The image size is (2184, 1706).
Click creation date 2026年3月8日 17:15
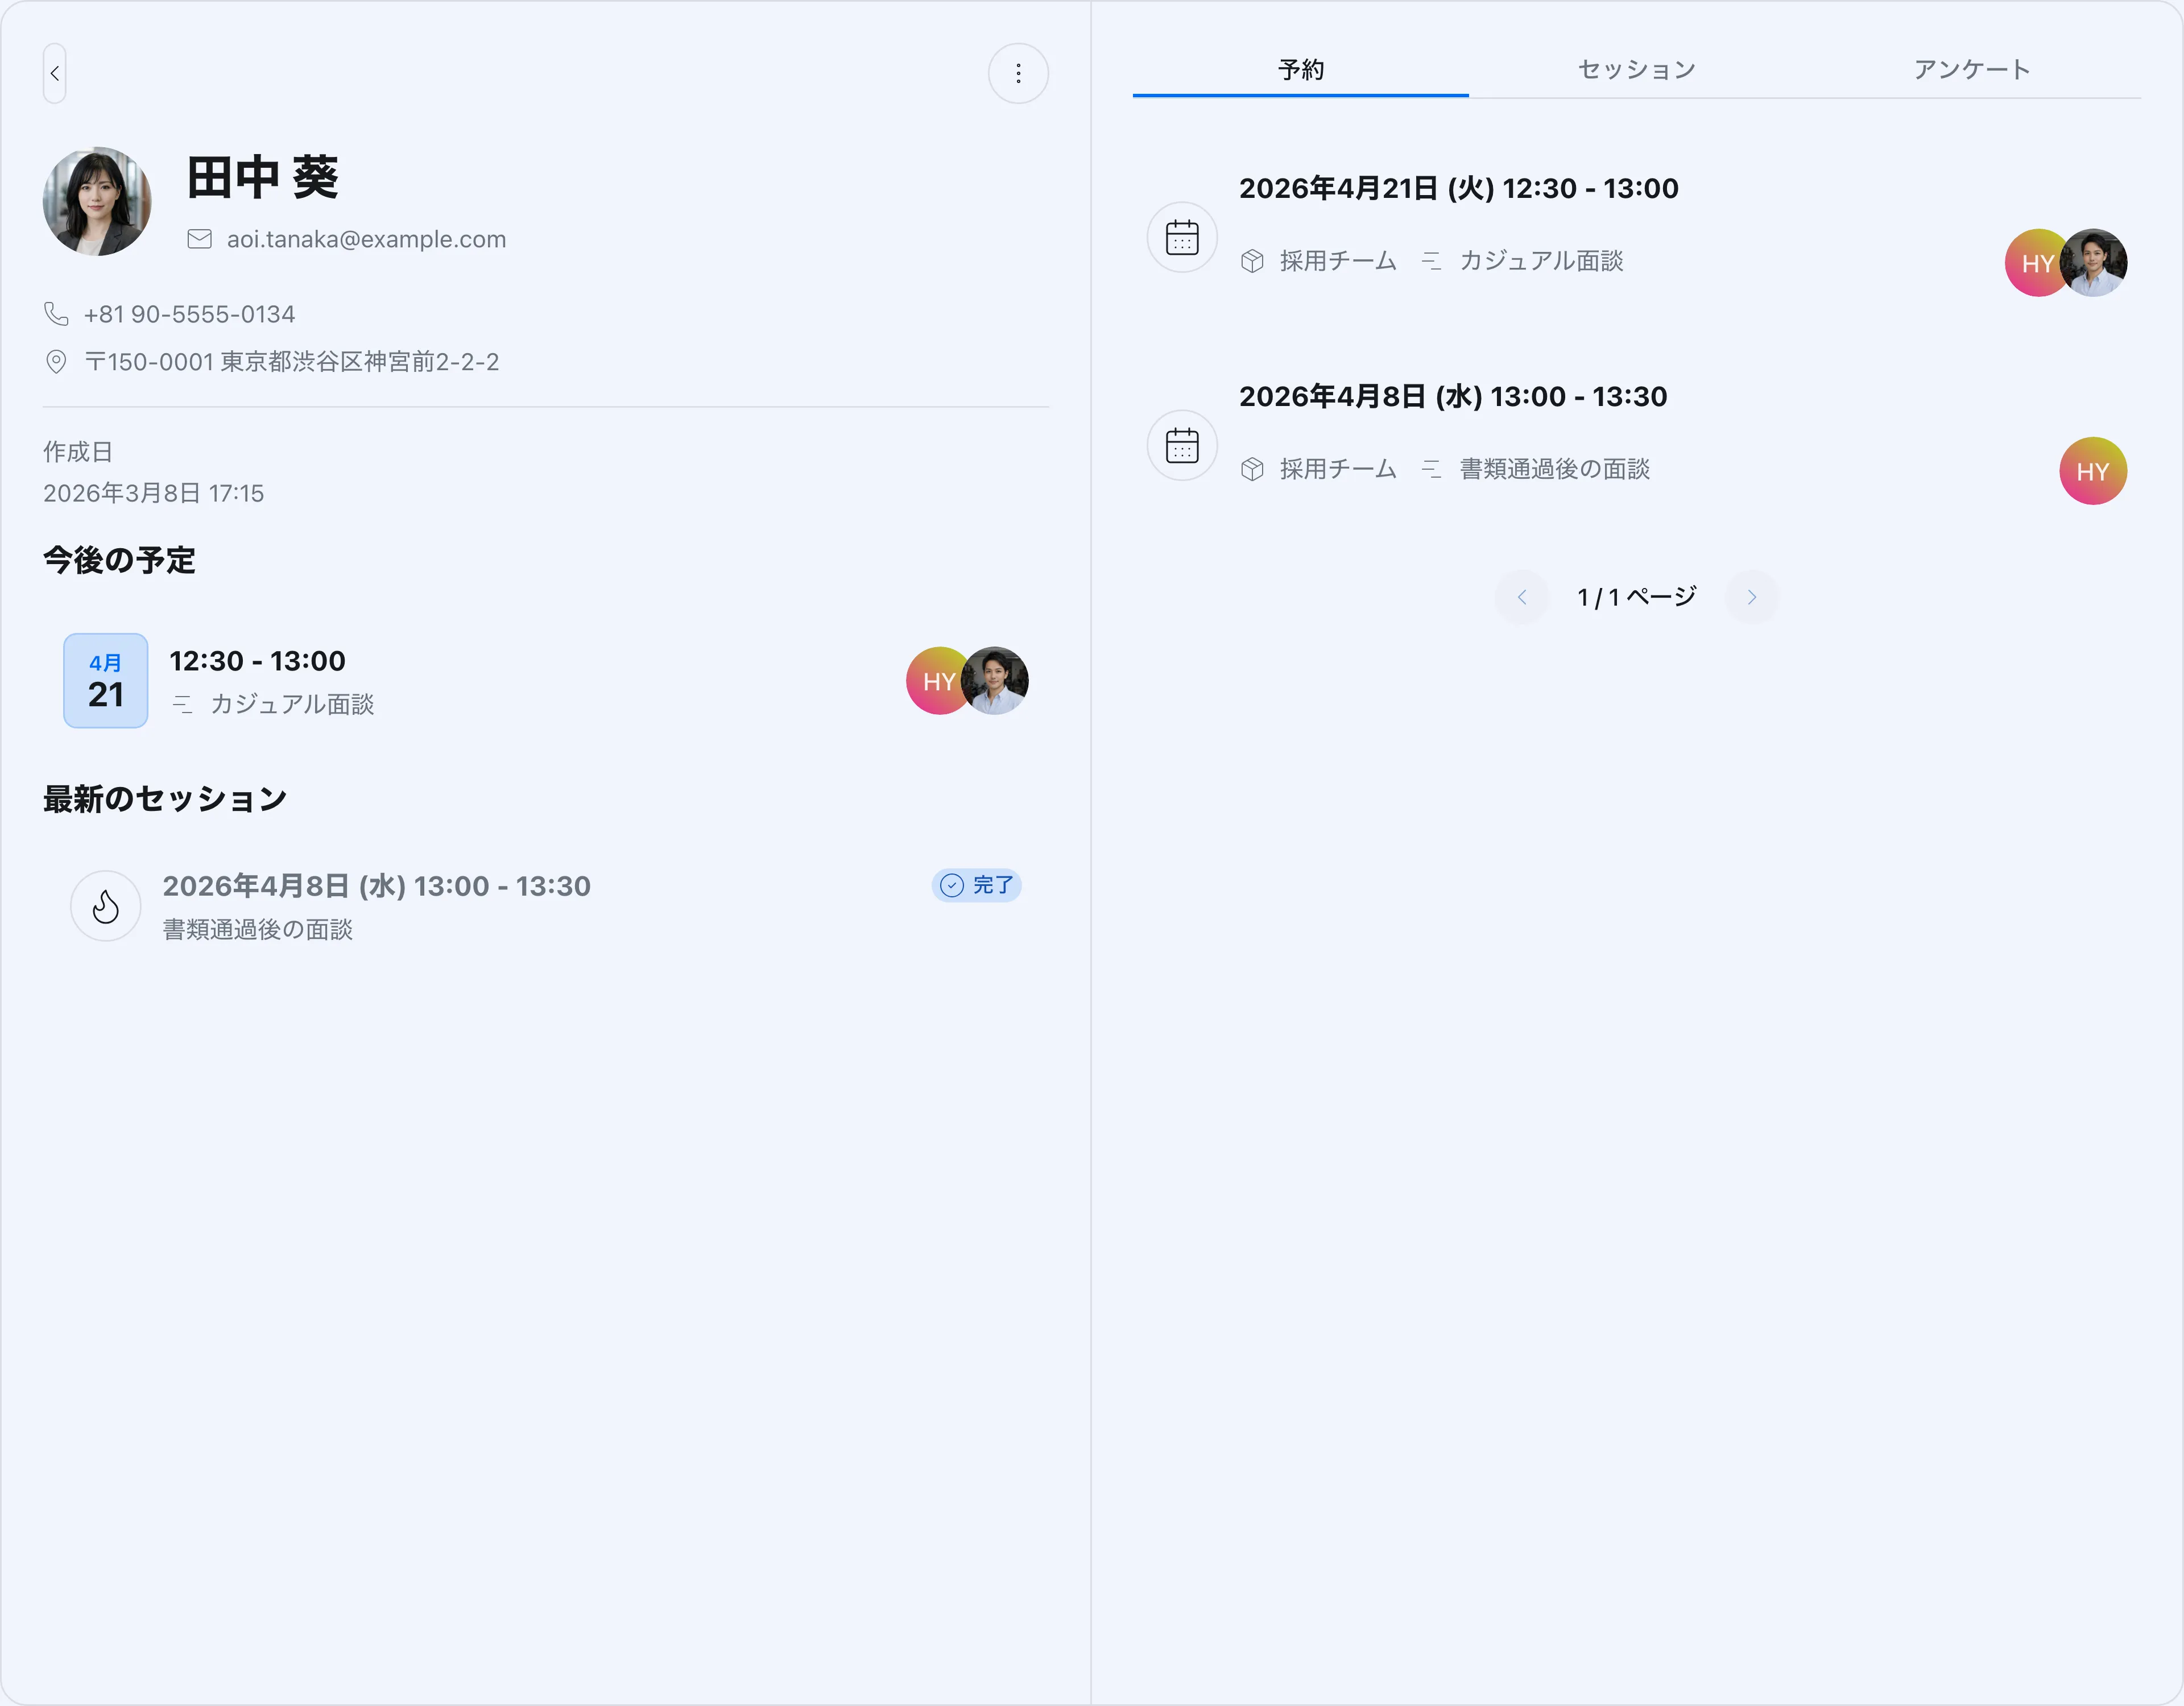tap(153, 493)
